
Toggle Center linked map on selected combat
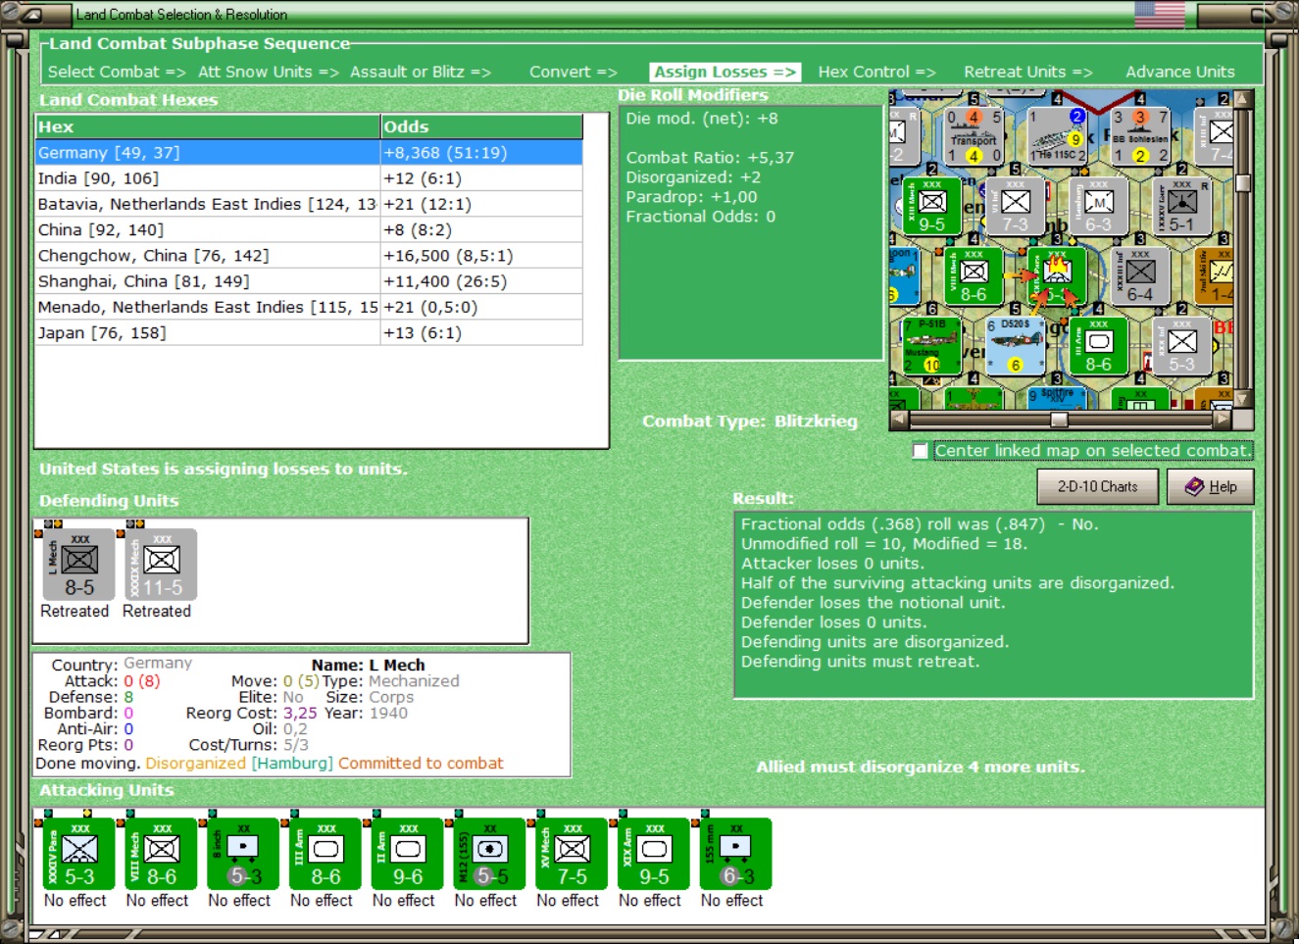point(920,451)
